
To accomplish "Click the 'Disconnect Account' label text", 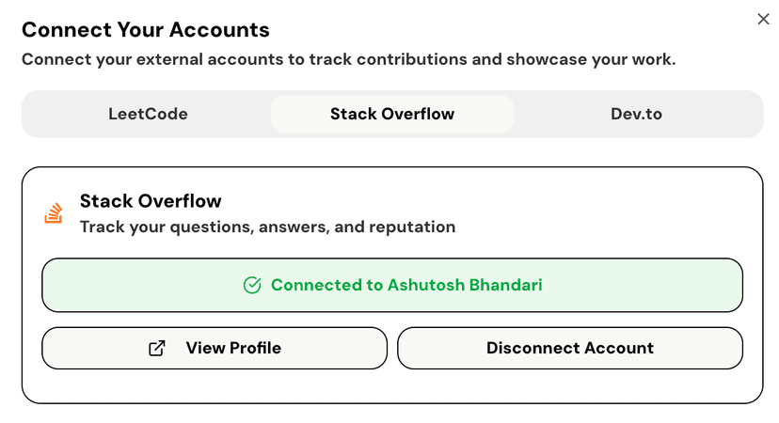I will (x=570, y=348).
